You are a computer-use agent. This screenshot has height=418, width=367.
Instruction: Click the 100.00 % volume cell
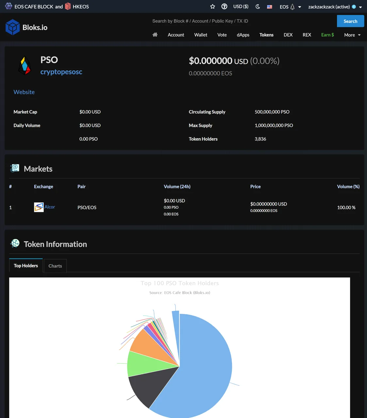click(x=346, y=207)
